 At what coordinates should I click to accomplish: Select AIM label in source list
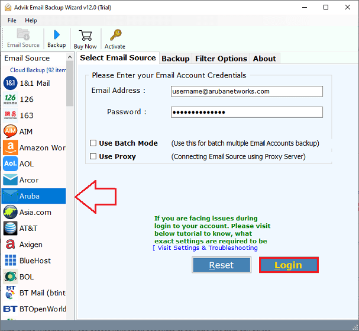click(26, 131)
